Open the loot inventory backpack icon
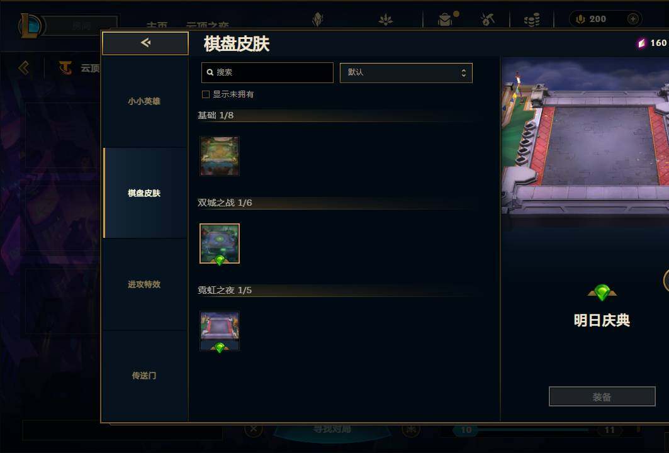 tap(444, 20)
